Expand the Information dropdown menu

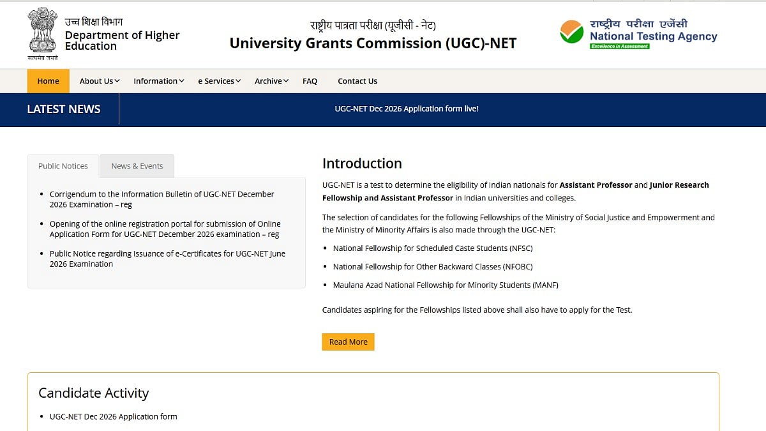coord(159,81)
